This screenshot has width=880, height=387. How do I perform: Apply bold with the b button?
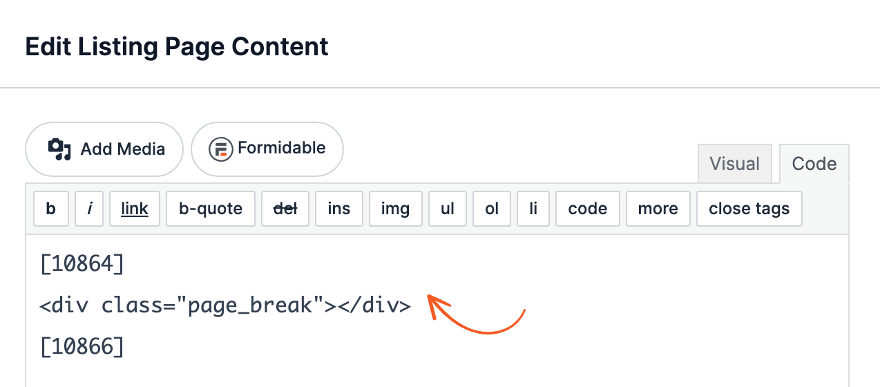[51, 209]
